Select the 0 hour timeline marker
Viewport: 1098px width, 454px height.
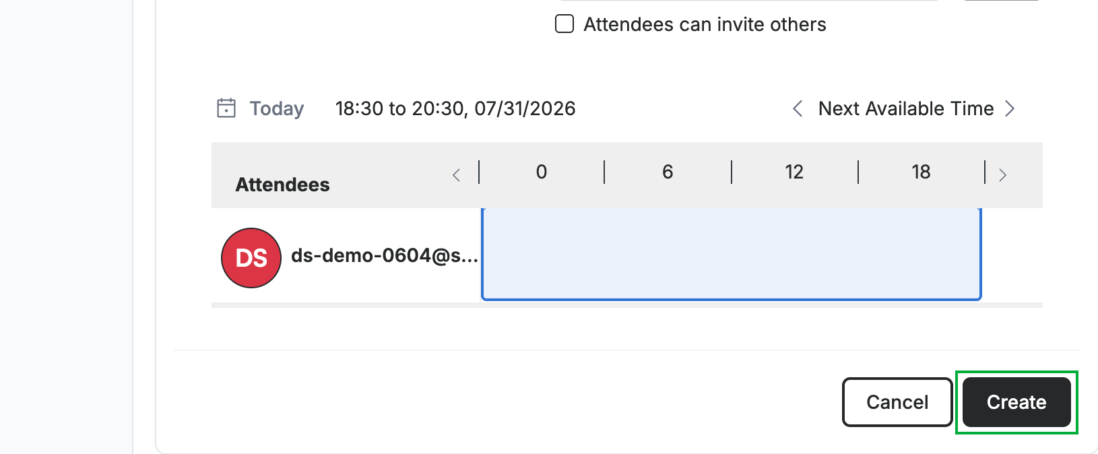tap(542, 172)
